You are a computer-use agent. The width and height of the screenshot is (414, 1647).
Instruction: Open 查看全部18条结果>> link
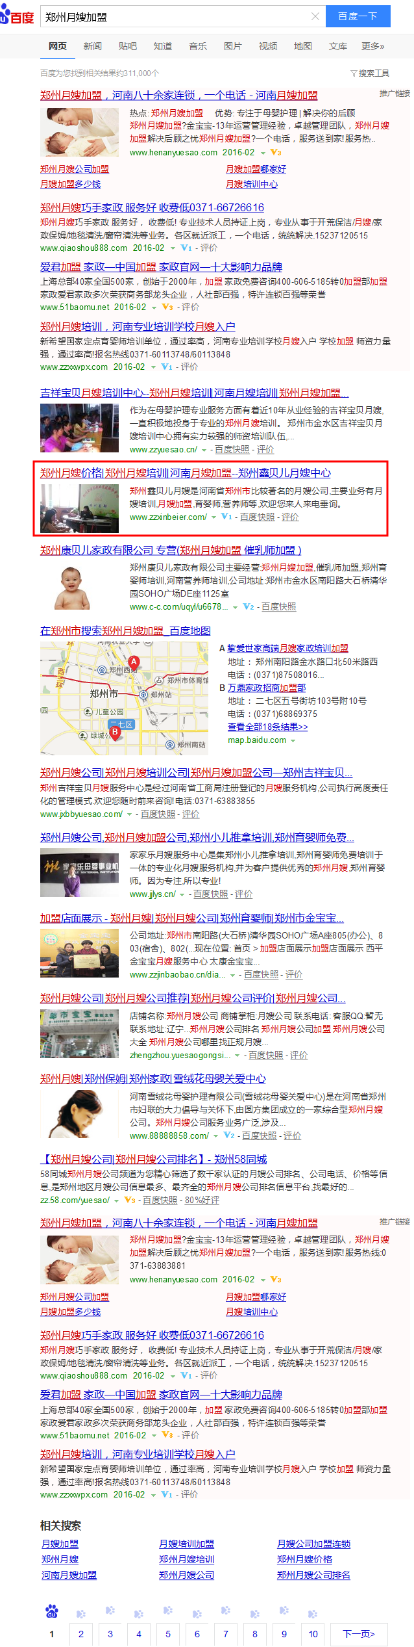point(268,727)
